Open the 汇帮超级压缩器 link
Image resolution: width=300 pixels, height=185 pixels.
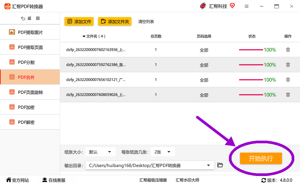[x=153, y=180]
